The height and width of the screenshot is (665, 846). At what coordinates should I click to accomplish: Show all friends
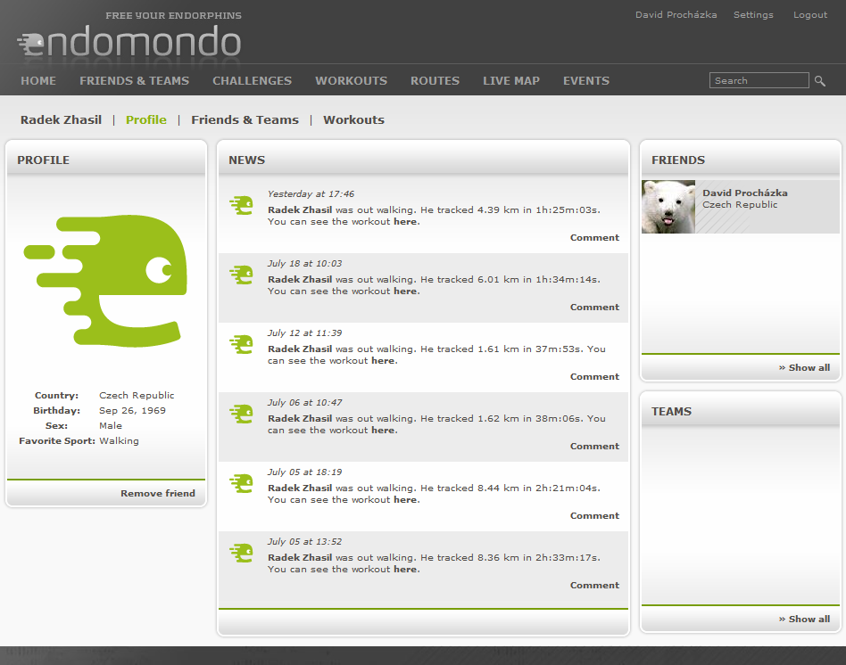click(x=804, y=367)
